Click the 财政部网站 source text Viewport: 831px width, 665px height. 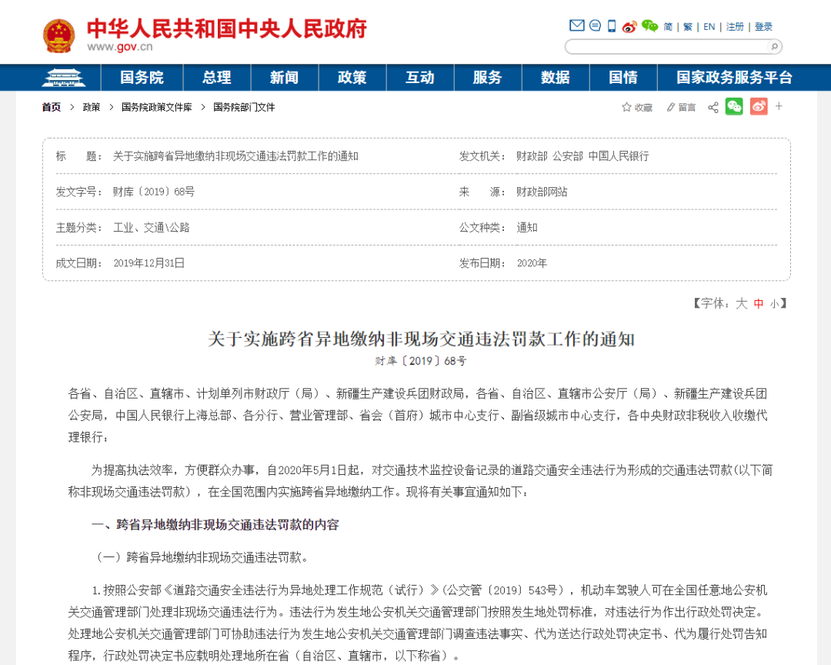(542, 192)
